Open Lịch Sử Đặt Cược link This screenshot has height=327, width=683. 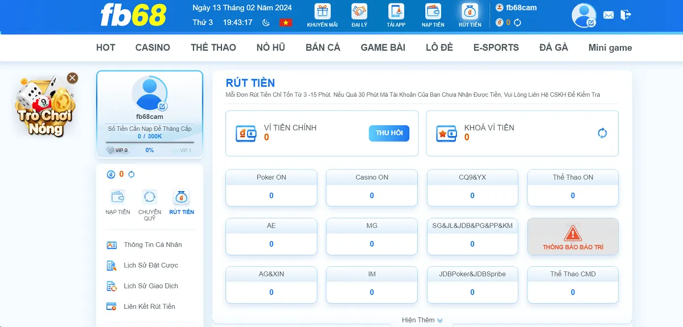150,266
